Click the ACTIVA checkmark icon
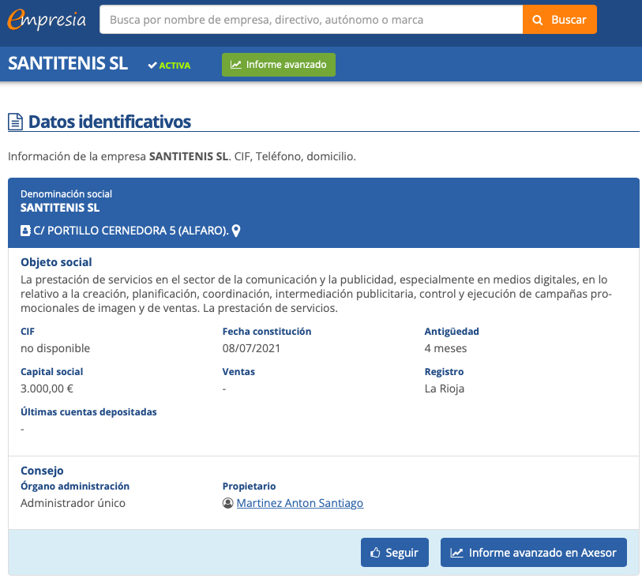 pos(152,66)
